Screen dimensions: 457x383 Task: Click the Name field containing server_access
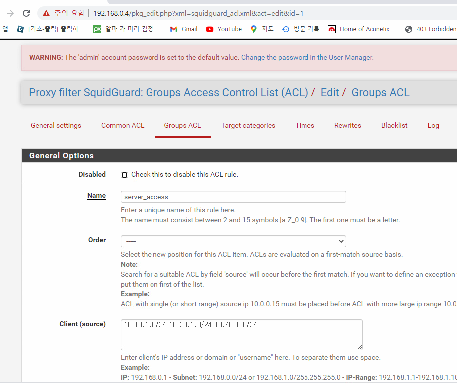[233, 197]
